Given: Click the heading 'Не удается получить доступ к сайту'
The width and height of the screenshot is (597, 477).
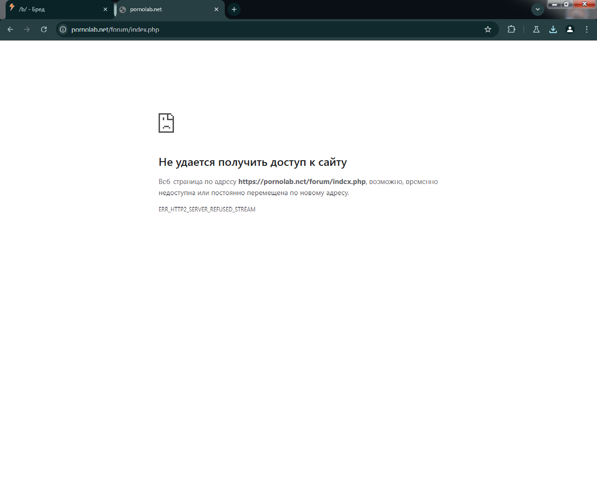Looking at the screenshot, I should pos(253,162).
